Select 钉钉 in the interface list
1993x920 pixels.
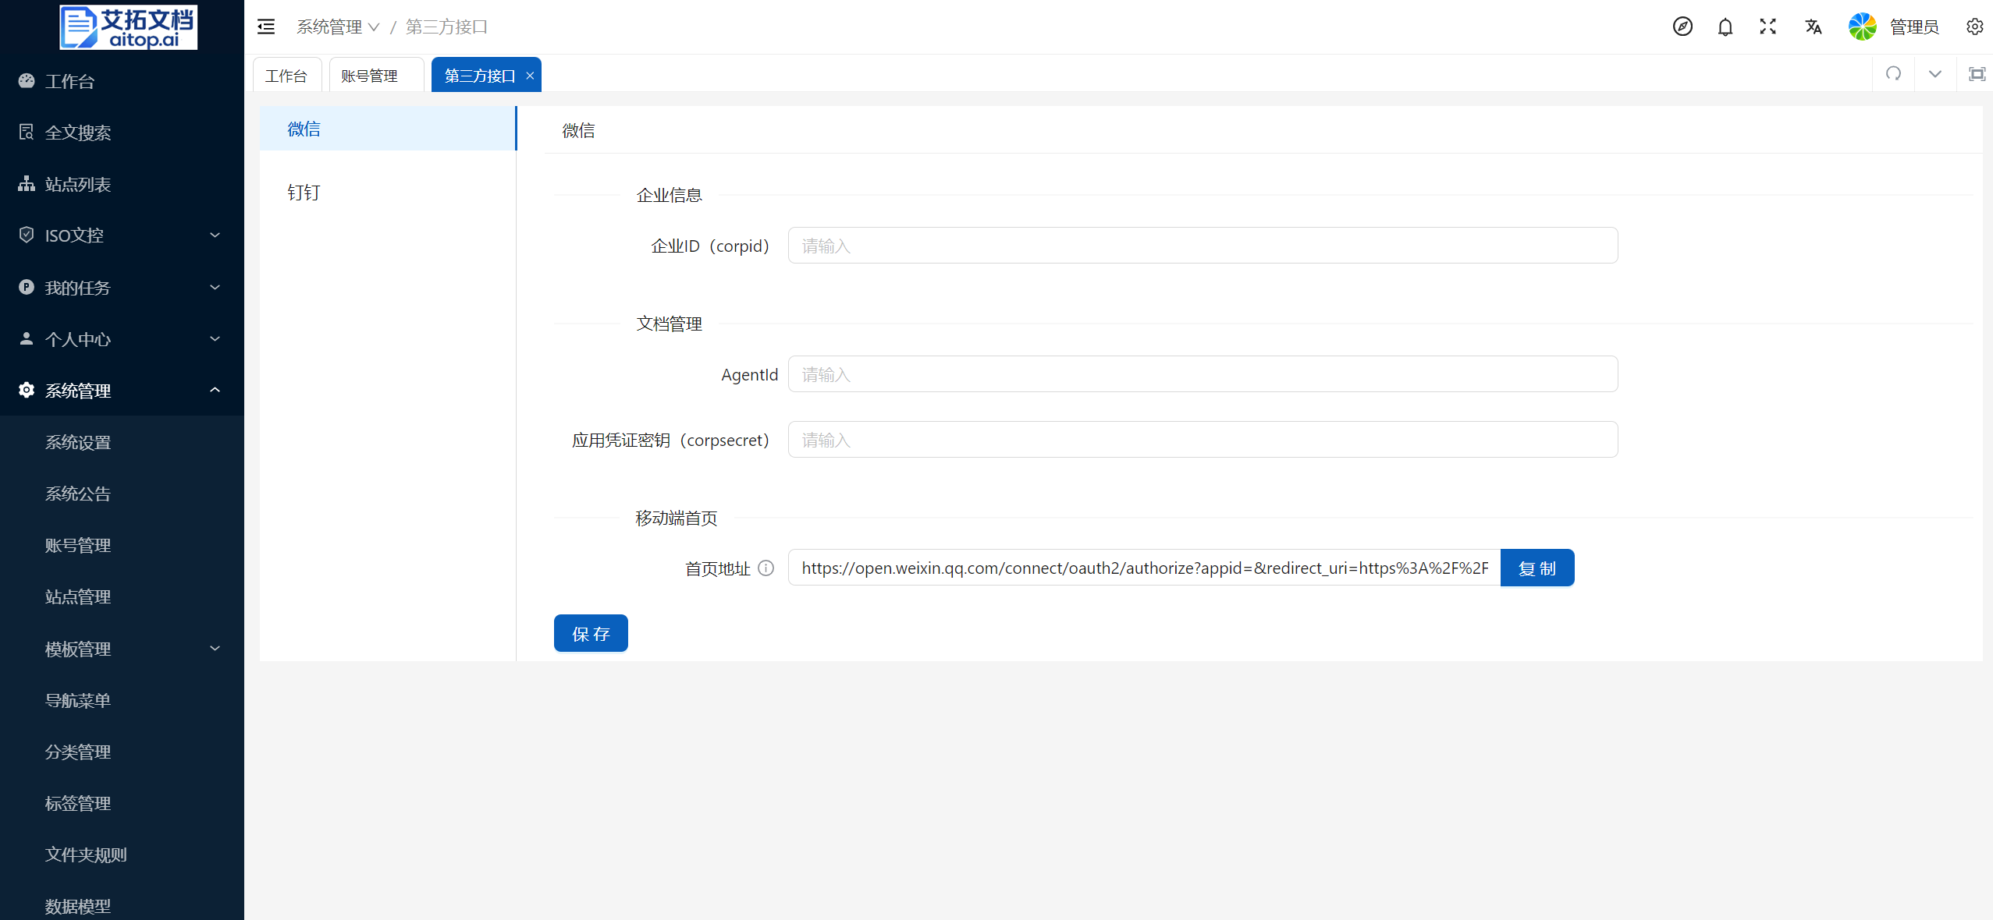tap(304, 193)
